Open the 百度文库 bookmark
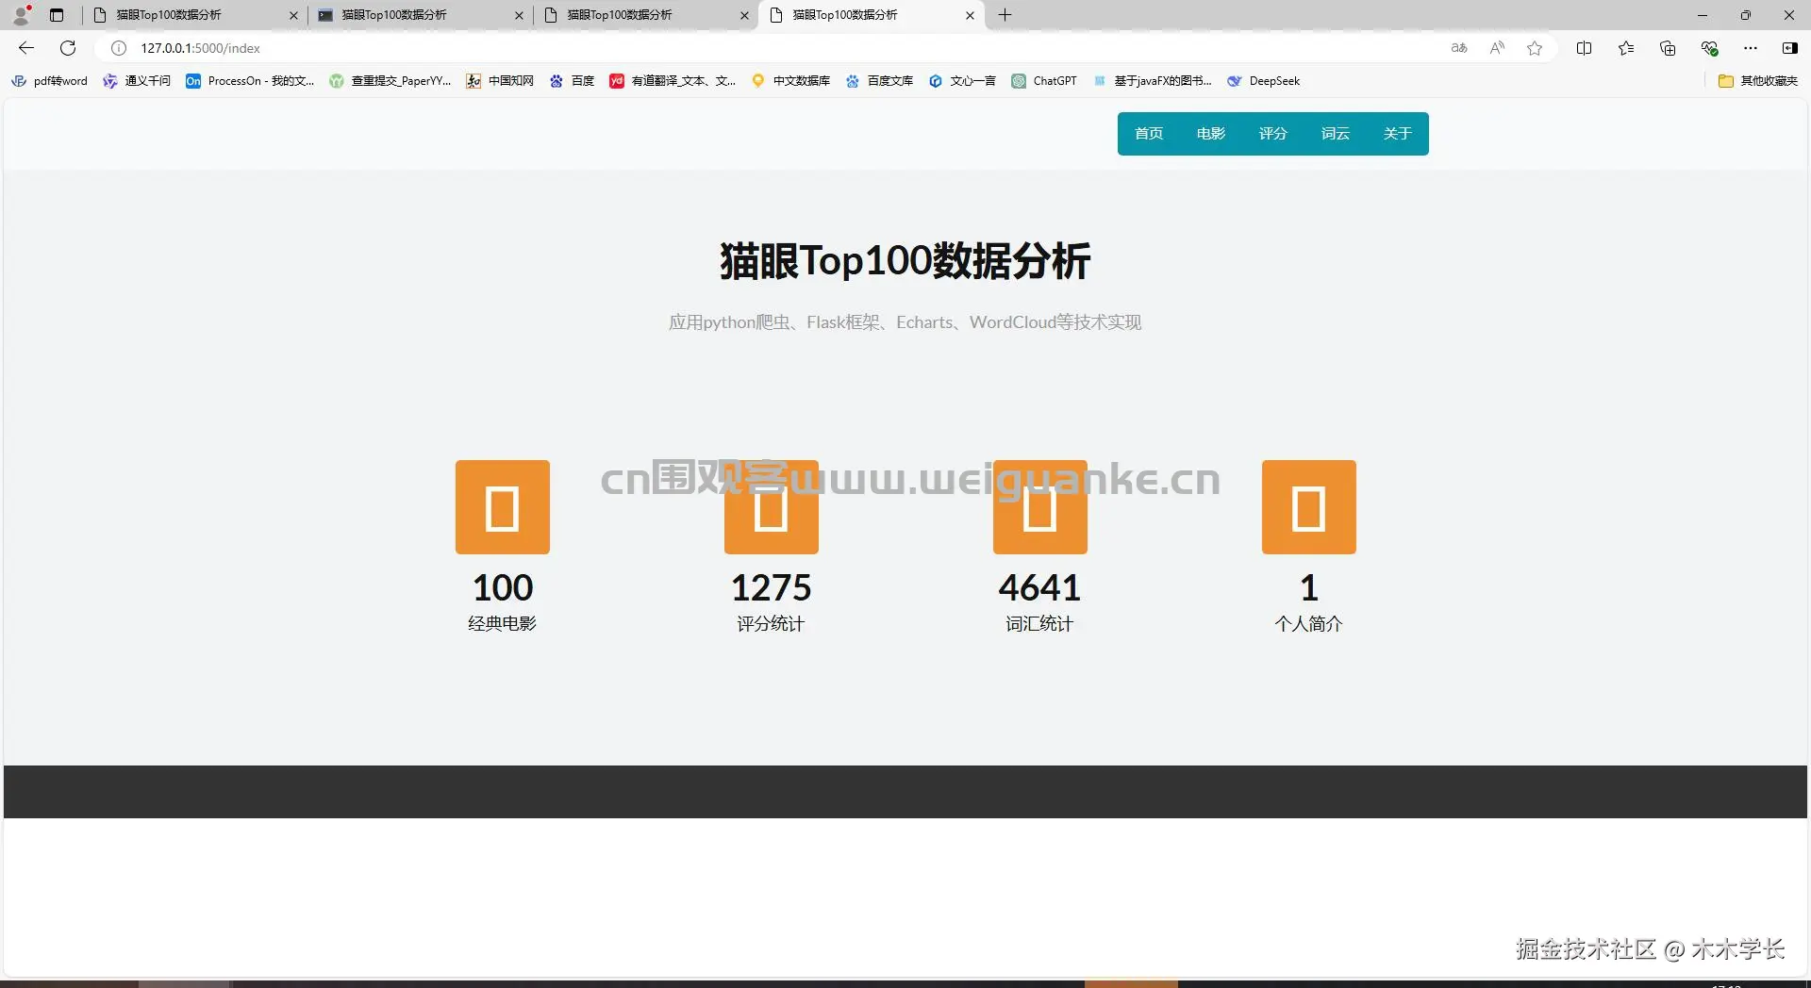 pyautogui.click(x=879, y=81)
